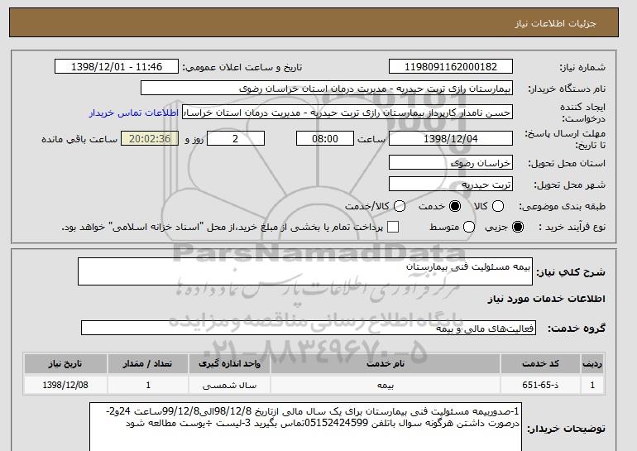Screen dimensions: 637x451
Task: Click the تعداد / مقدار column header
Action: point(148,363)
